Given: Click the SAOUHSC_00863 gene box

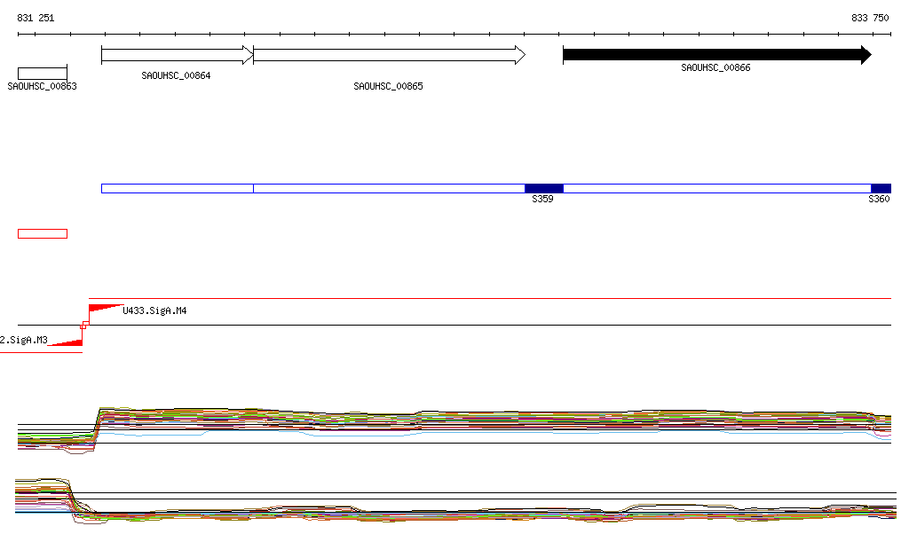Looking at the screenshot, I should click(43, 73).
